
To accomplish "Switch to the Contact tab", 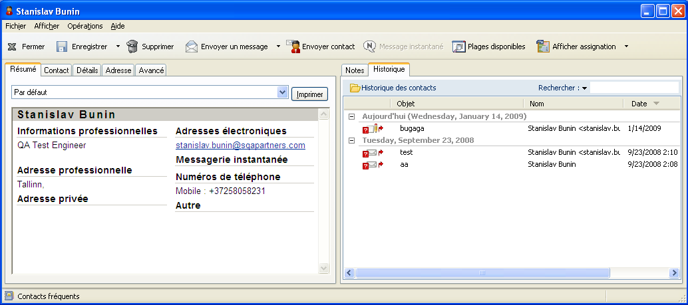I will tap(57, 70).
